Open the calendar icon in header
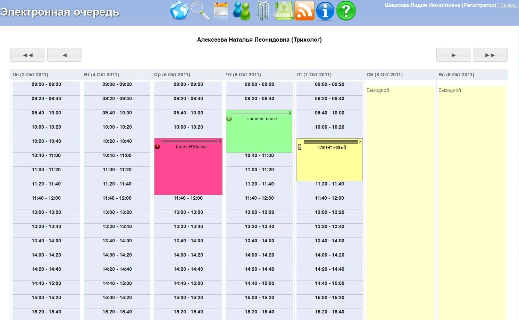 point(221,10)
